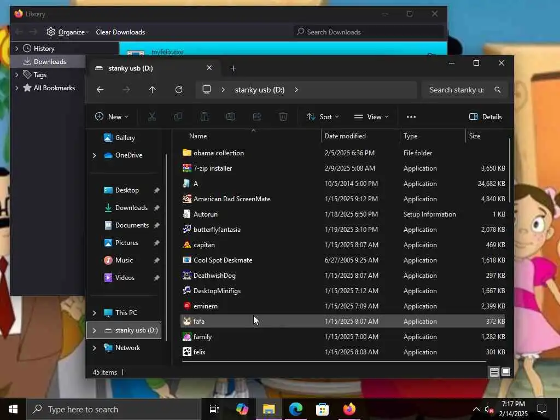Viewport: 560px width, 420px height.
Task: Click Firefox icon on the taskbar
Action: coord(349,409)
